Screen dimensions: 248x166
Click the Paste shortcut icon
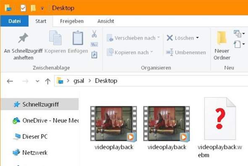click(94, 55)
